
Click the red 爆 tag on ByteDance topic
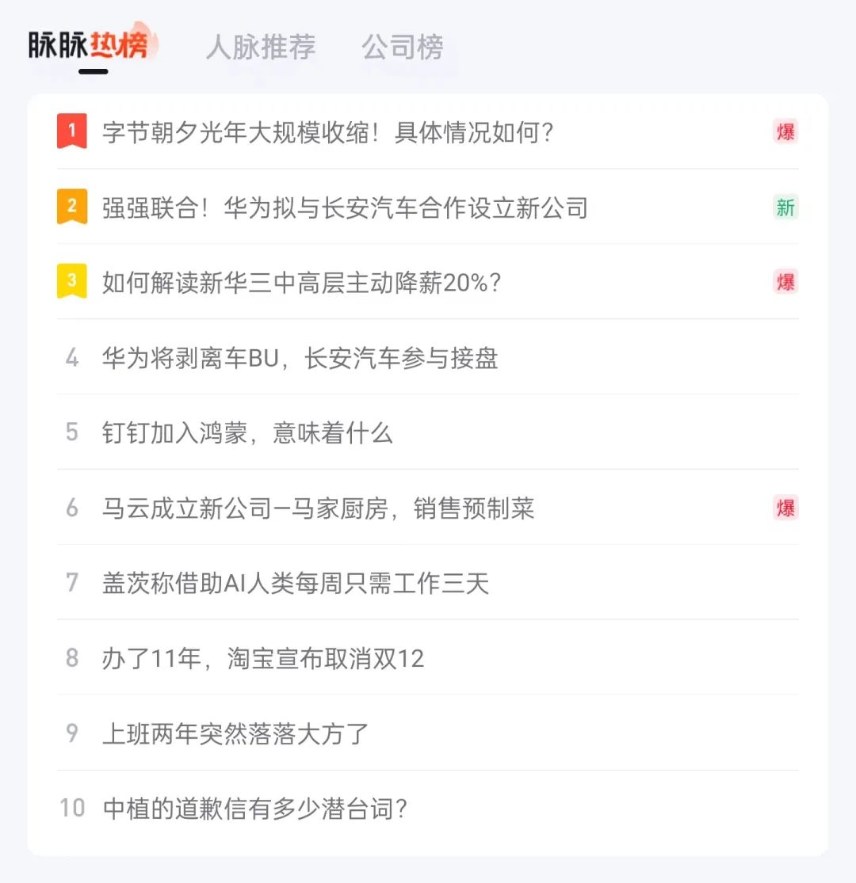click(785, 132)
